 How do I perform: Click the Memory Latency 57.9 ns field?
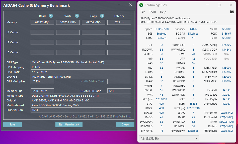click(119, 22)
